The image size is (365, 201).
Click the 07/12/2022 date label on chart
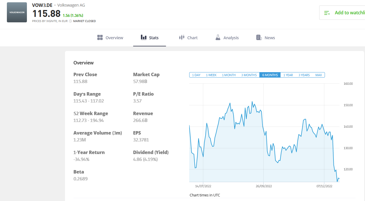(x=324, y=186)
